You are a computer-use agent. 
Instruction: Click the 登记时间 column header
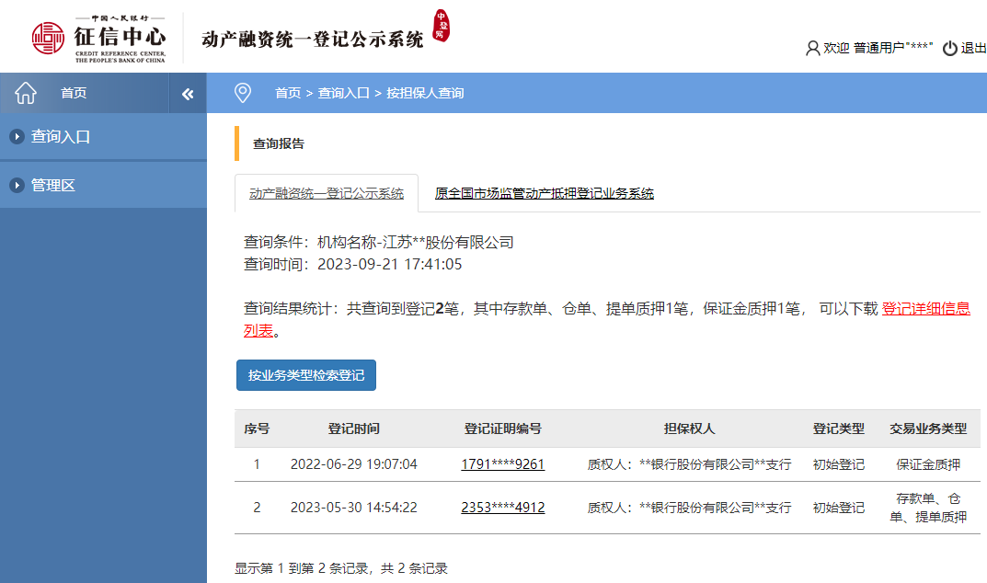(353, 429)
